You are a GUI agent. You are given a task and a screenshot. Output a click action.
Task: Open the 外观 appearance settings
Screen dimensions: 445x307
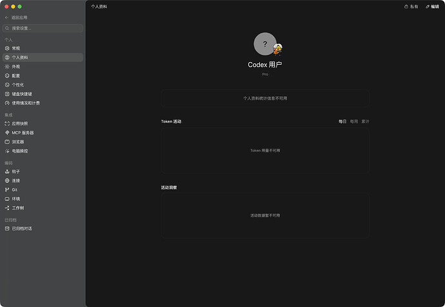(x=43, y=67)
